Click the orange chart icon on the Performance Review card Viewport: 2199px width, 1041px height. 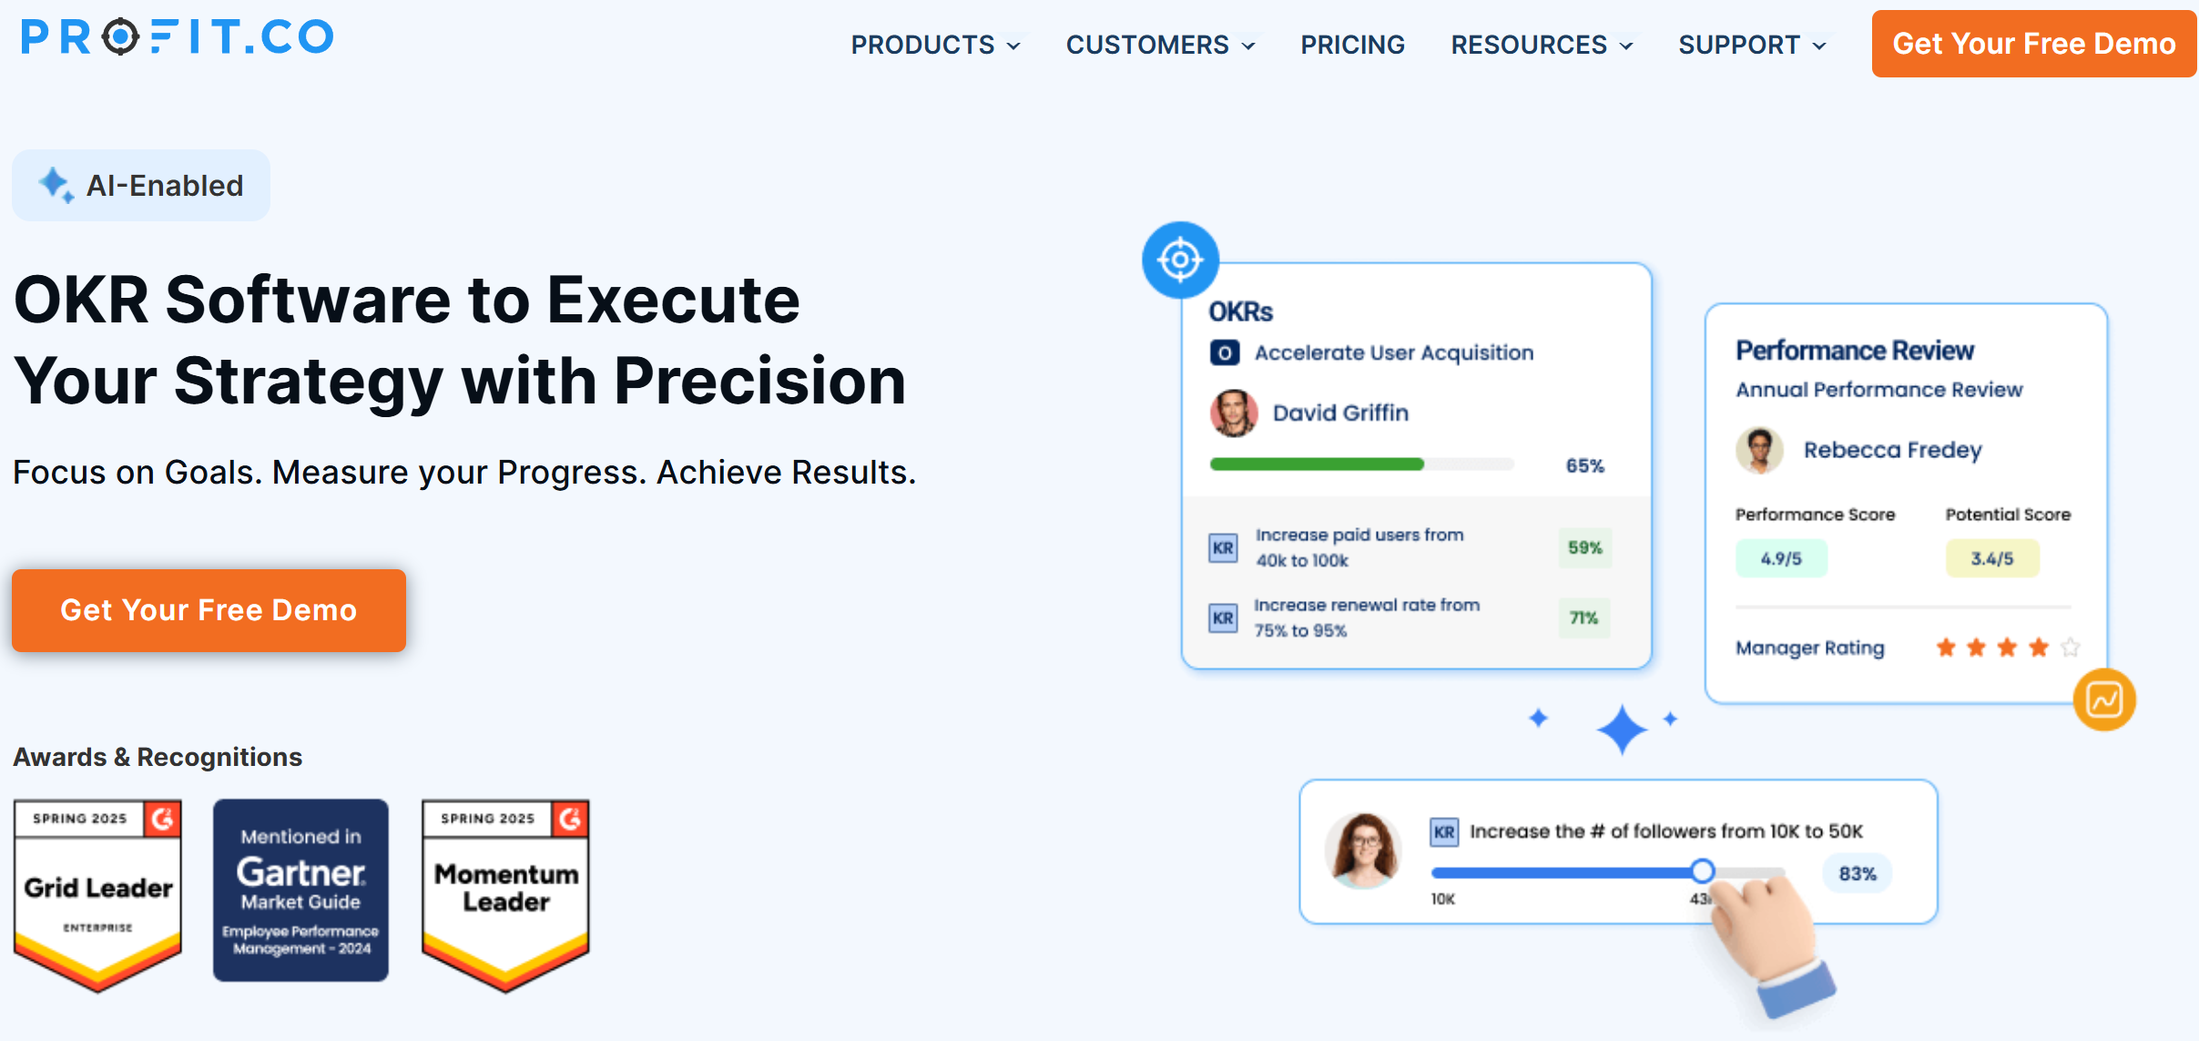[2104, 699]
